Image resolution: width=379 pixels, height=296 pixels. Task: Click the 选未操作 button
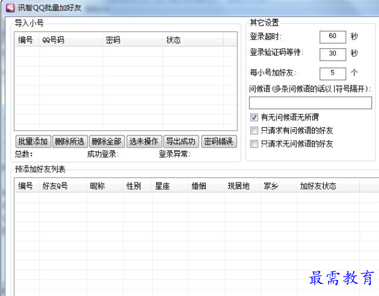tap(144, 141)
